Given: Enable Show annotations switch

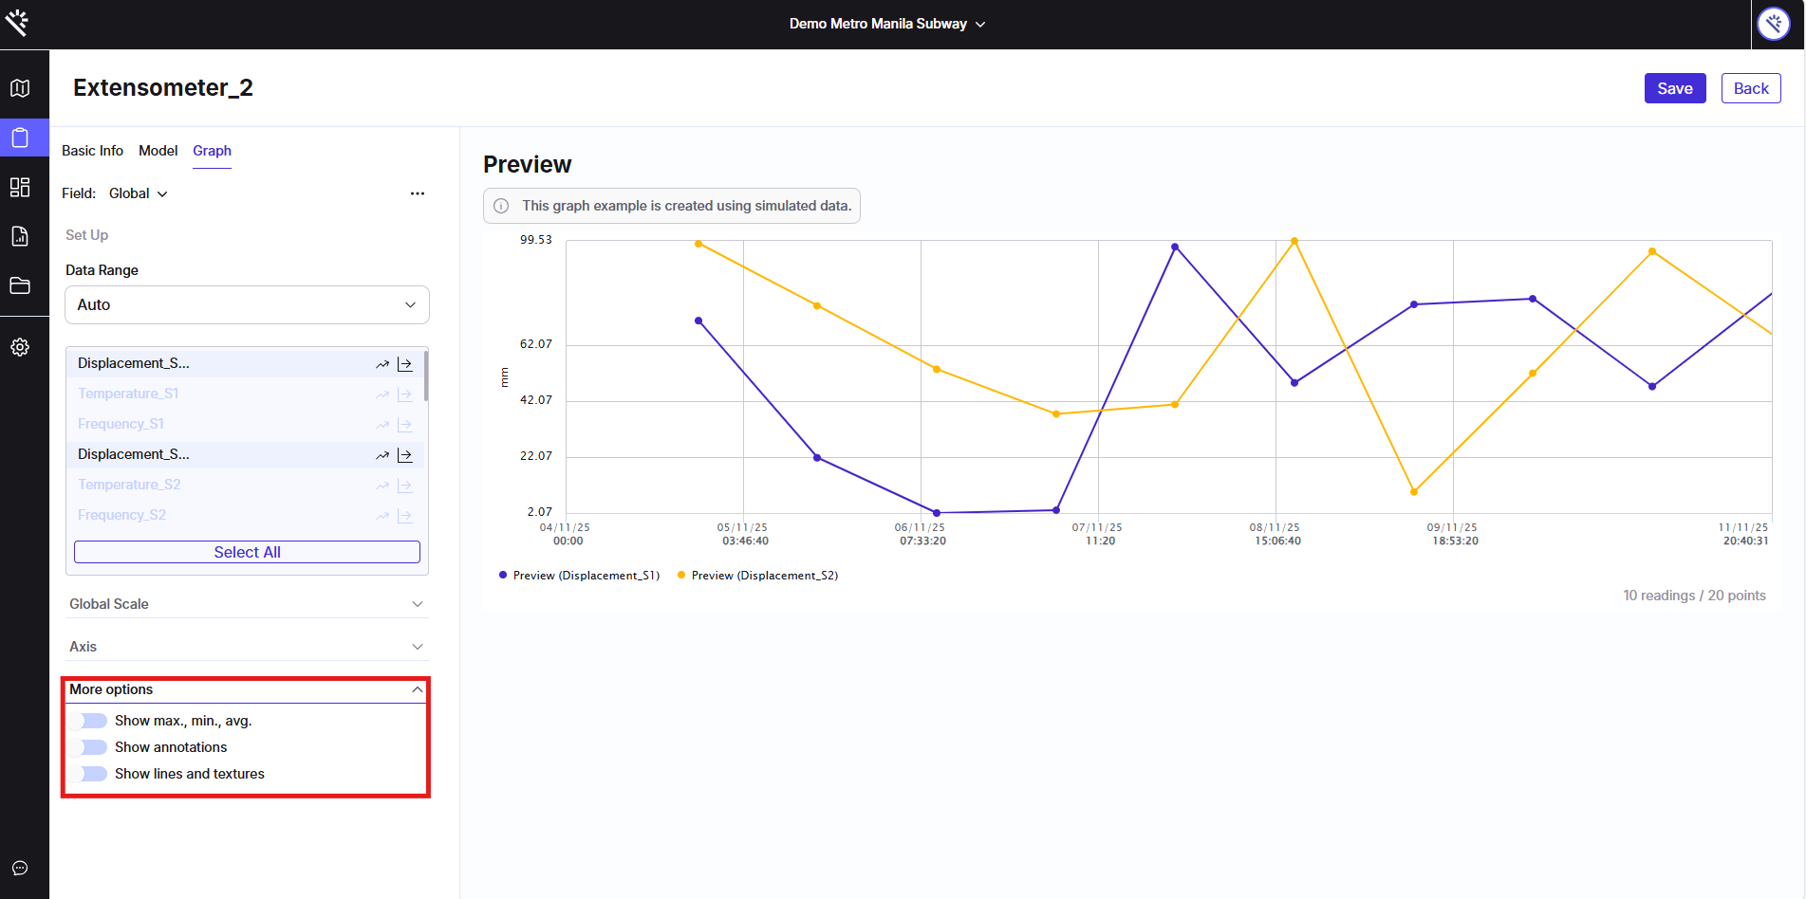Looking at the screenshot, I should coord(93,747).
